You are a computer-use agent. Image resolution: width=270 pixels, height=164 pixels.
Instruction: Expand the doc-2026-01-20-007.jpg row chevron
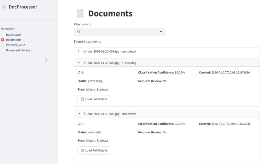[x=79, y=51]
